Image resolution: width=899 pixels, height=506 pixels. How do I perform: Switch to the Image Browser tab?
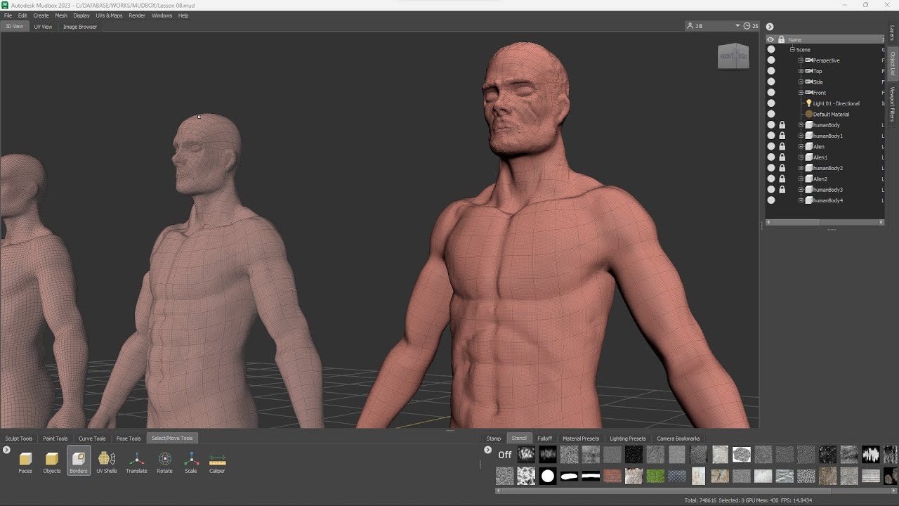(x=80, y=27)
